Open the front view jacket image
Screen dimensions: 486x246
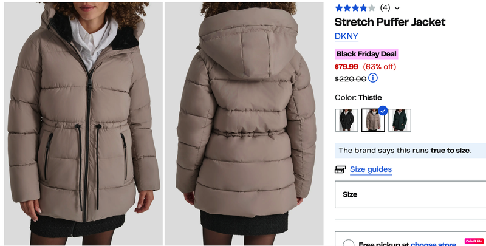coord(83,124)
